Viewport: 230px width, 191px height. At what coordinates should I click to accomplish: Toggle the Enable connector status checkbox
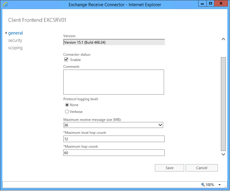pyautogui.click(x=66, y=60)
